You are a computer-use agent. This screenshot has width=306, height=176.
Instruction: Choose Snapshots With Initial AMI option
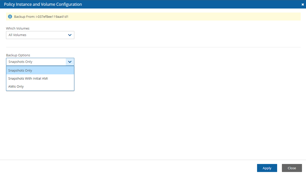[28, 79]
